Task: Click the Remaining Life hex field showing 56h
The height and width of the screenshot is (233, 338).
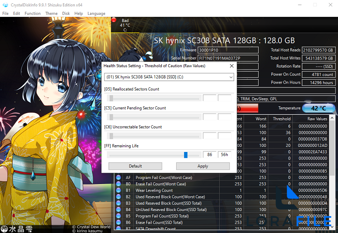Action: (224, 154)
